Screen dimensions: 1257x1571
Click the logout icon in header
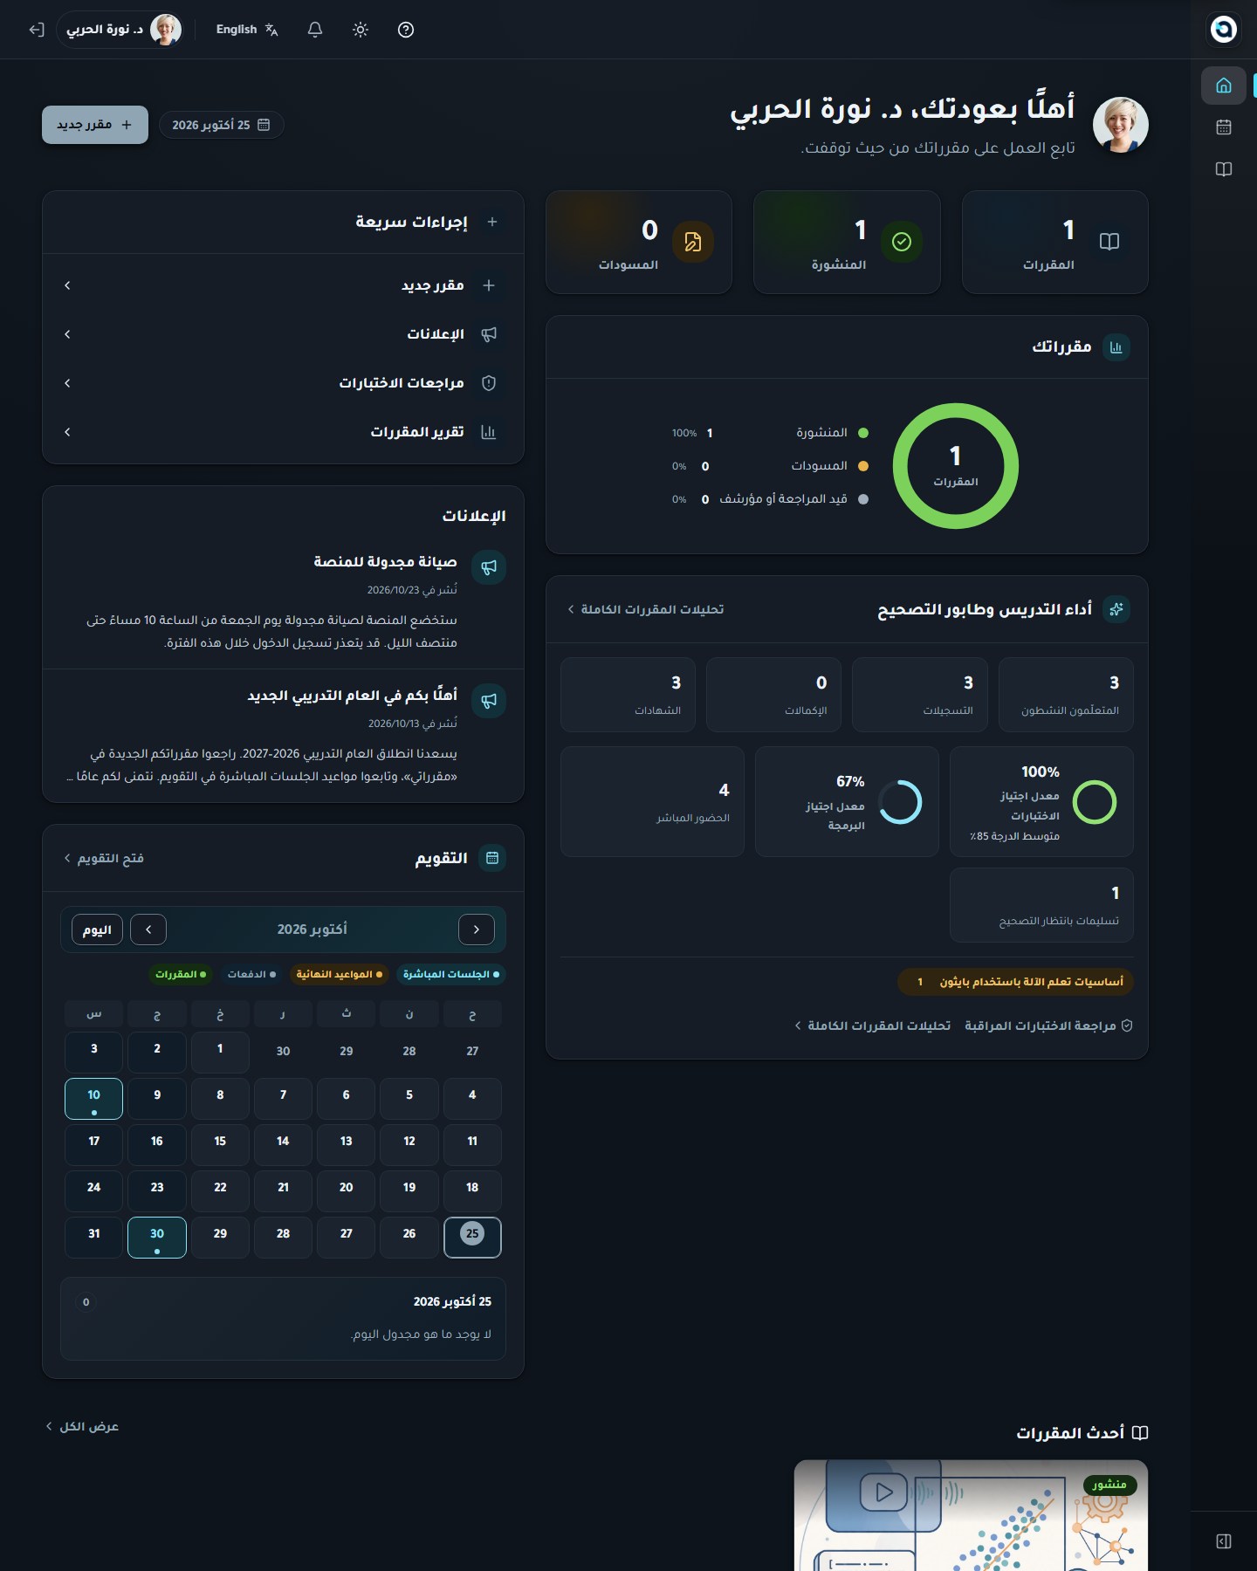[x=36, y=30]
